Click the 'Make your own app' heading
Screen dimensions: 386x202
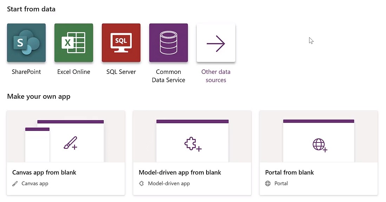click(x=39, y=97)
